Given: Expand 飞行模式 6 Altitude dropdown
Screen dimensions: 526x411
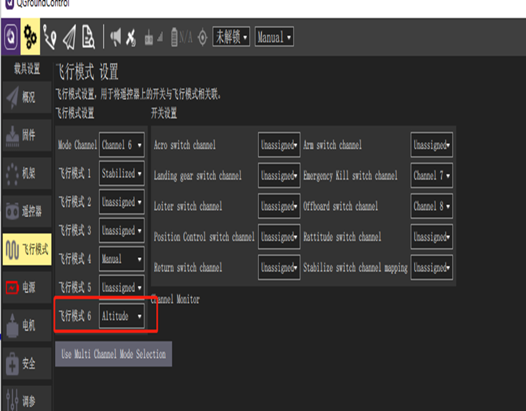Looking at the screenshot, I should tap(122, 316).
